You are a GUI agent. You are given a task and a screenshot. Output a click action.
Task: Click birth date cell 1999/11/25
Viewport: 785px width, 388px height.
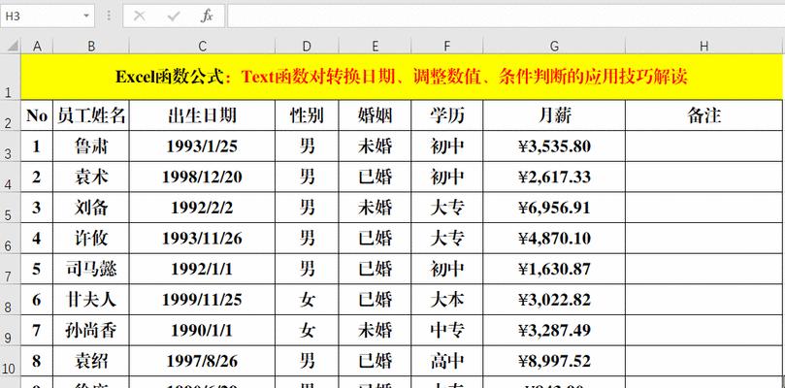[202, 300]
